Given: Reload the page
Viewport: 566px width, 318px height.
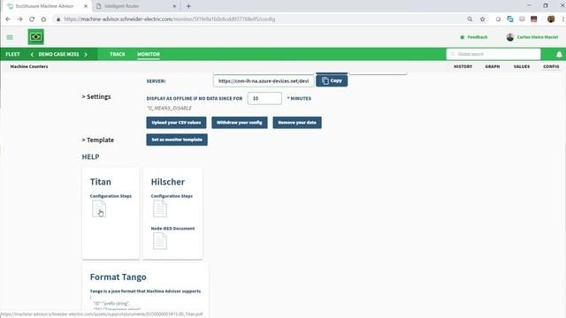Looking at the screenshot, I should [x=32, y=19].
